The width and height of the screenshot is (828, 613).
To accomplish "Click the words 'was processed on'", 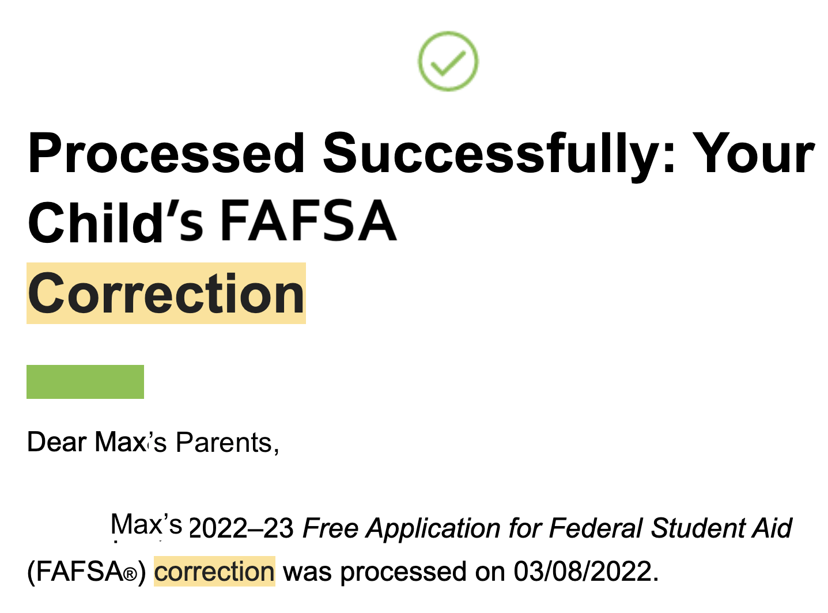I will pos(394,572).
